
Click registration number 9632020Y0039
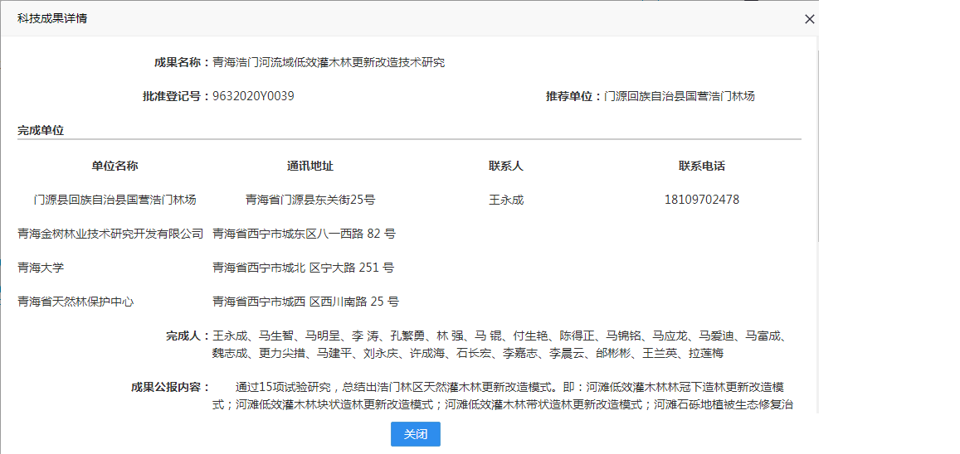(253, 96)
